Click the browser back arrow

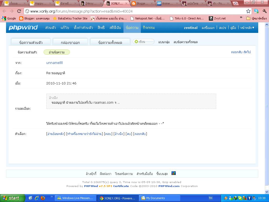tap(4, 11)
